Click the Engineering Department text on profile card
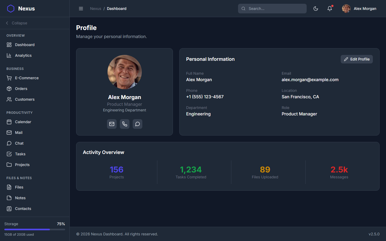The image size is (386, 241). 125,110
